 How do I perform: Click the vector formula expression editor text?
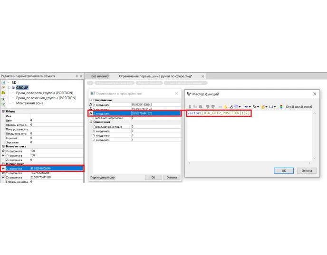(218, 113)
